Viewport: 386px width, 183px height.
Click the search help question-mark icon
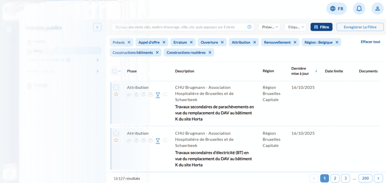(249, 27)
